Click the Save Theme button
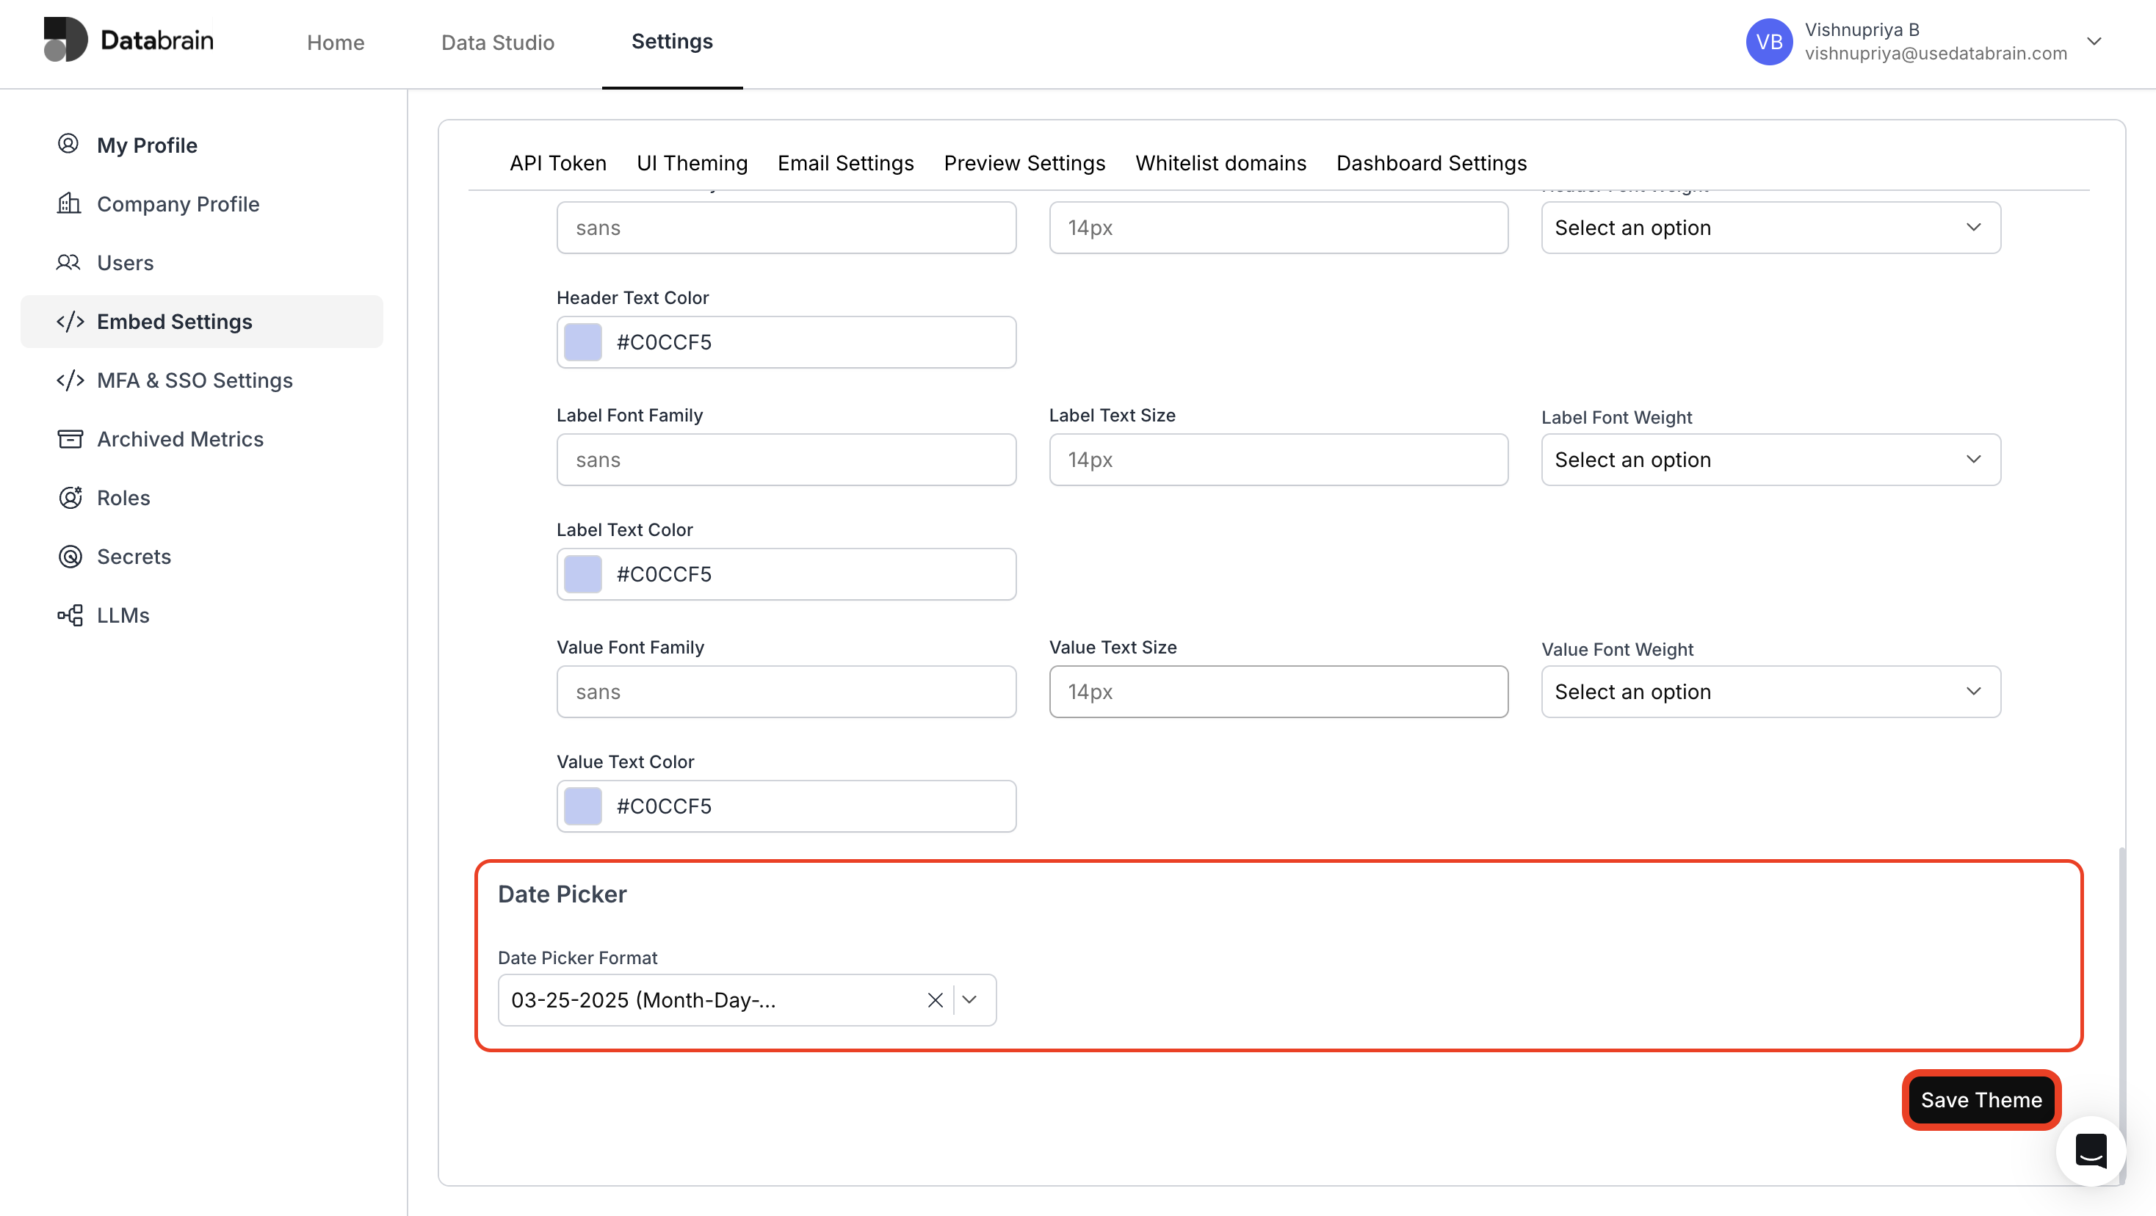2156x1216 pixels. tap(1981, 1100)
